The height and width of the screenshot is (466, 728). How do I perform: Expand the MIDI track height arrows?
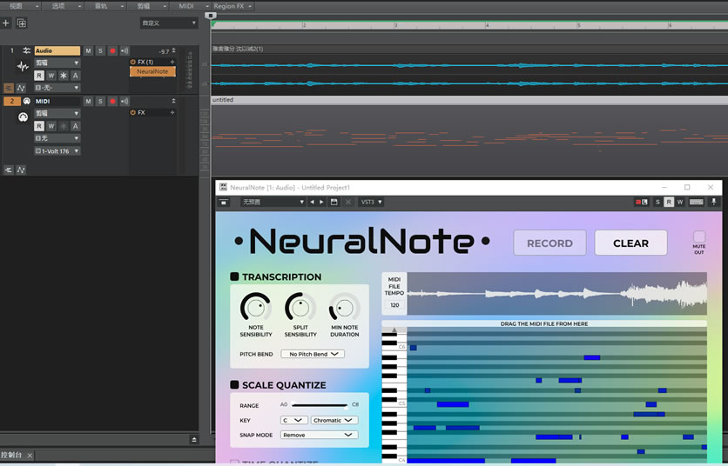[173, 101]
